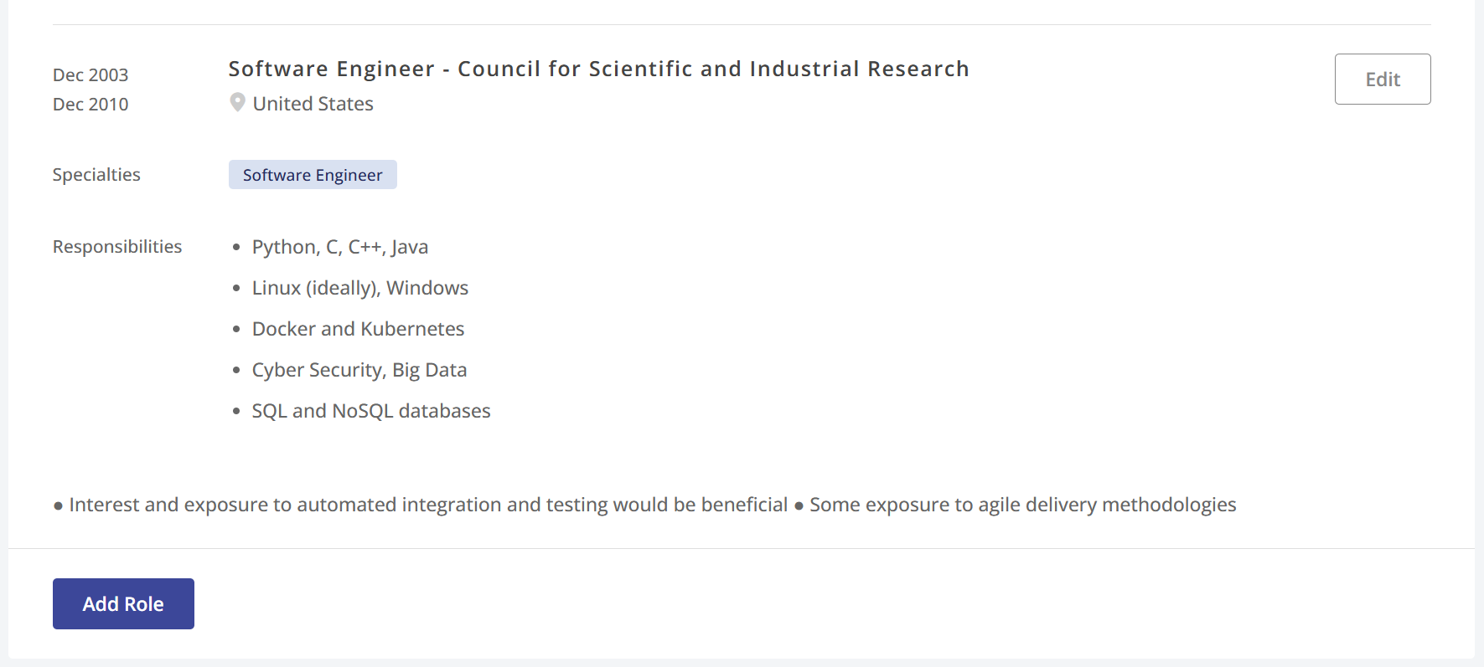Screen dimensions: 1484x667
Task: Select the Linux (ideally), Windows bullet
Action: pyautogui.click(x=359, y=288)
